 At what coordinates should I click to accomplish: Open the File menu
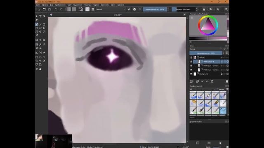tap(38, 5)
